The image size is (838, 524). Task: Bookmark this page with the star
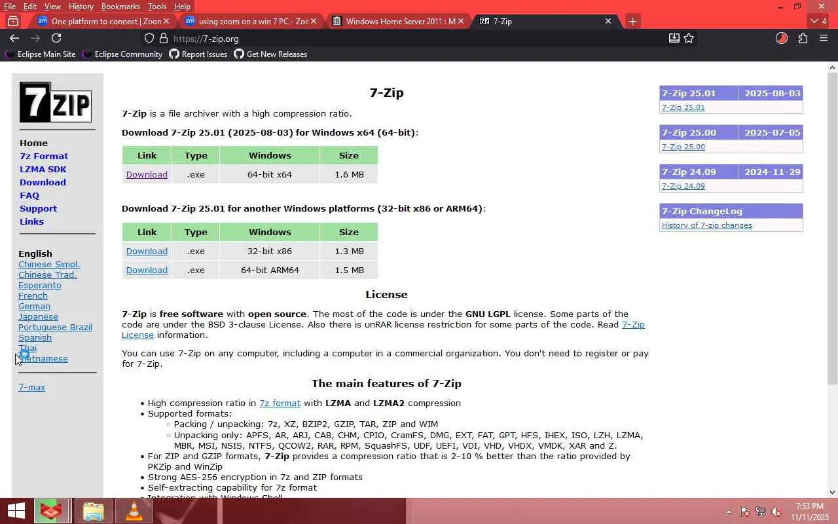click(x=689, y=39)
